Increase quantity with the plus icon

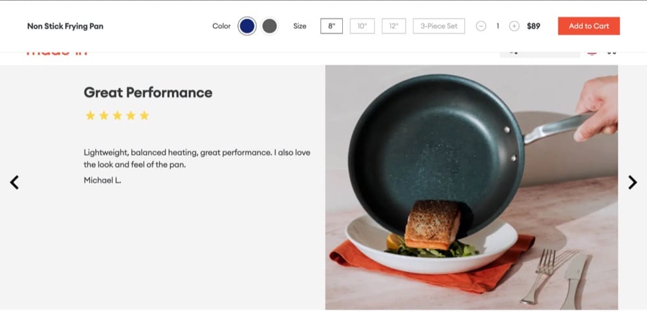(x=514, y=26)
